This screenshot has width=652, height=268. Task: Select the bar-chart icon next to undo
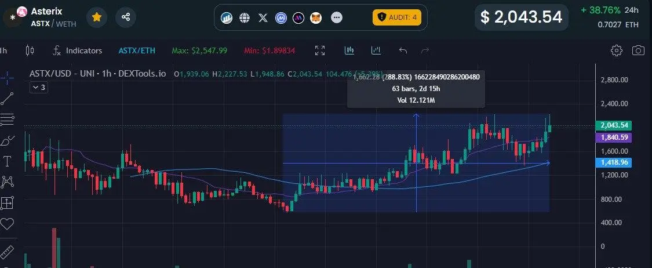pyautogui.click(x=376, y=50)
